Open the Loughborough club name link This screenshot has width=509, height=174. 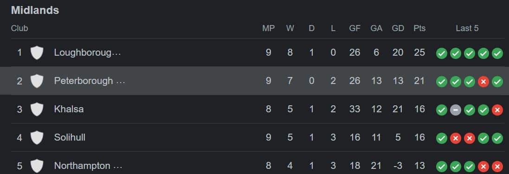click(87, 52)
